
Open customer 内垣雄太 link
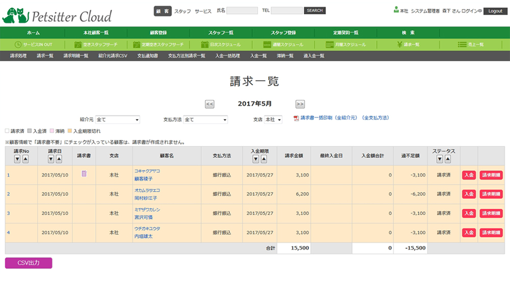coord(143,236)
